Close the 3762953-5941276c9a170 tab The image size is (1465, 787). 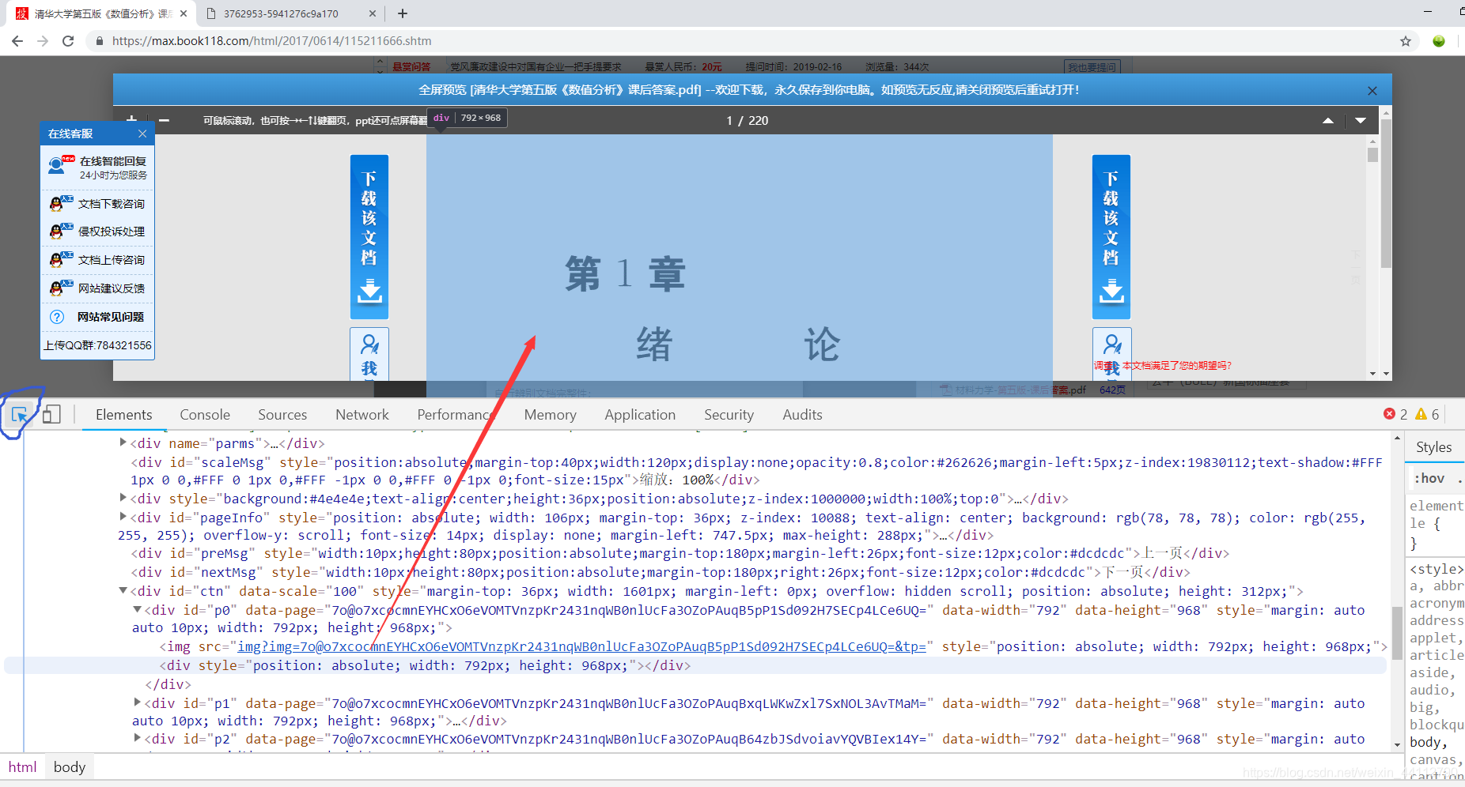click(x=373, y=13)
